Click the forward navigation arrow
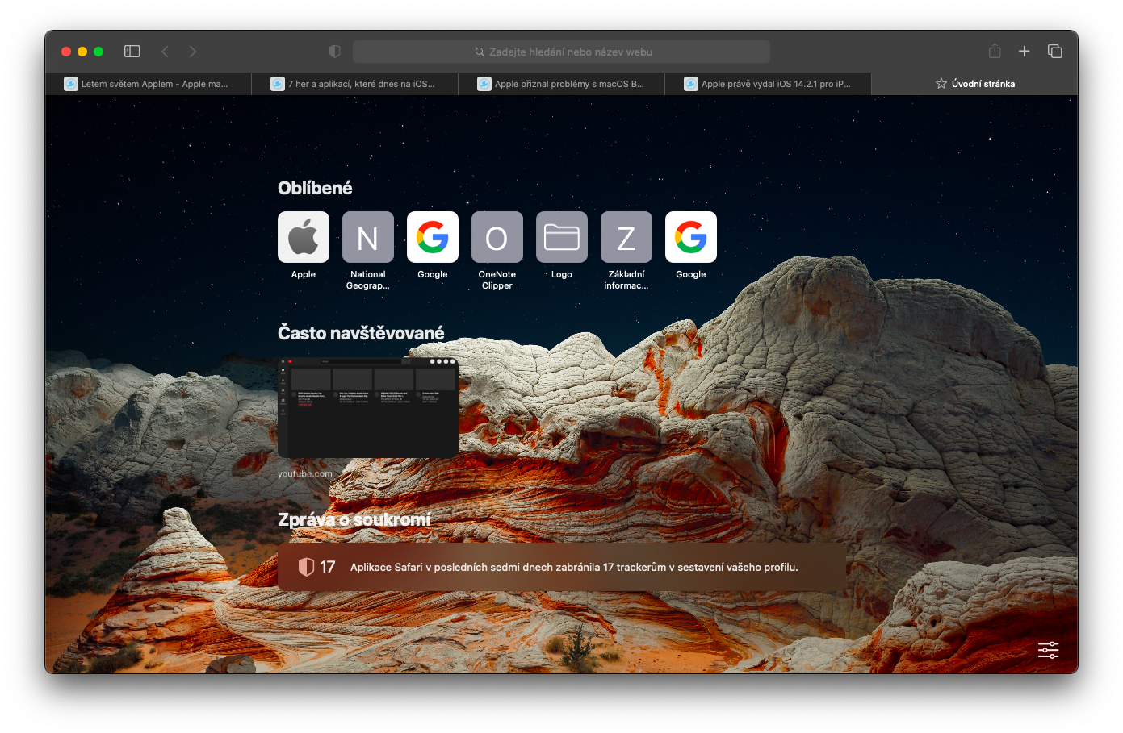Screen dimensions: 1123x733 tap(192, 52)
